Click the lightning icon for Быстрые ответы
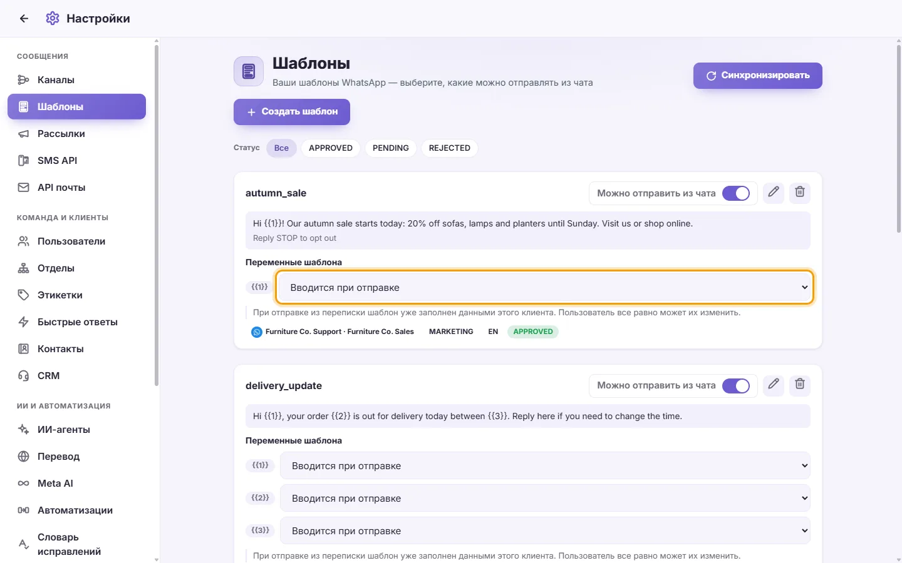Screen dimensions: 902x563 [x=23, y=322]
